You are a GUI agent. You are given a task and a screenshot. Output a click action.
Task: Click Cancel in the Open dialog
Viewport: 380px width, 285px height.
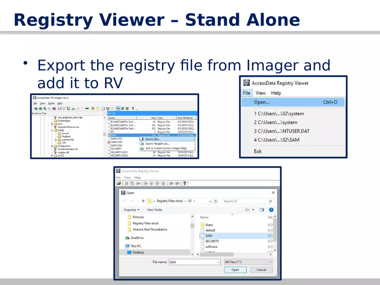(261, 269)
